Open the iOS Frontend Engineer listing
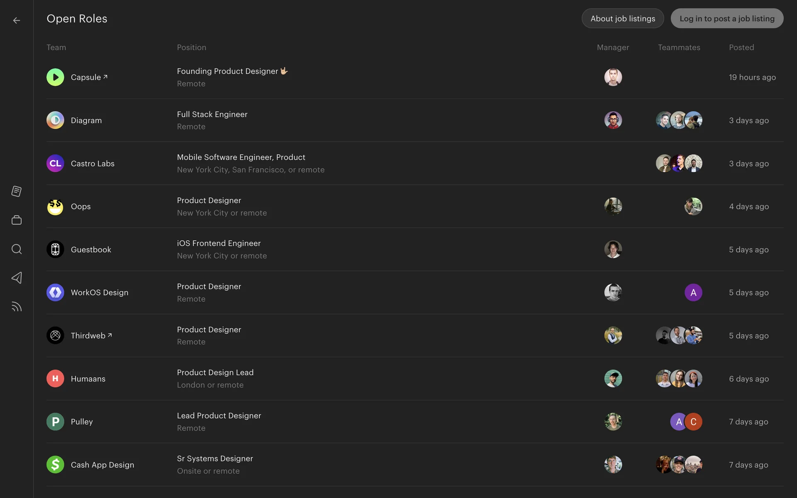The image size is (797, 498). [x=219, y=243]
